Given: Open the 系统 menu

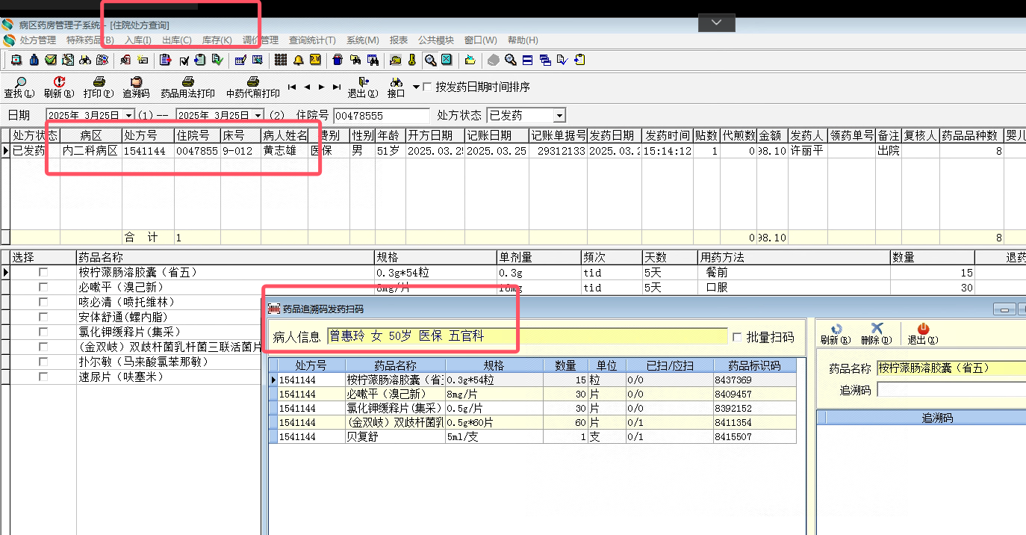Looking at the screenshot, I should point(363,40).
